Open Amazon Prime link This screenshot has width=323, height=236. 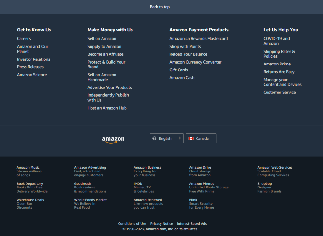click(x=277, y=64)
